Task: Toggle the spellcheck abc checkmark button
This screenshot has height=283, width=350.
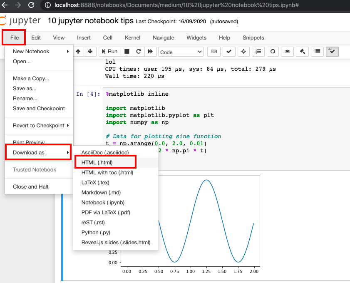Action: click(332, 52)
